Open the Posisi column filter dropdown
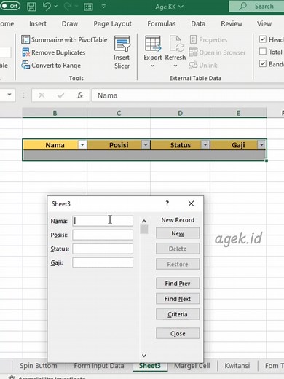The height and width of the screenshot is (379, 284). [146, 145]
